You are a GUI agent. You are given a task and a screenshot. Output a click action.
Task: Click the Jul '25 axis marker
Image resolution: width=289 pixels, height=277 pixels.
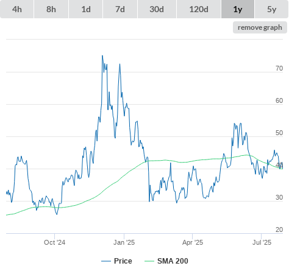(262, 242)
